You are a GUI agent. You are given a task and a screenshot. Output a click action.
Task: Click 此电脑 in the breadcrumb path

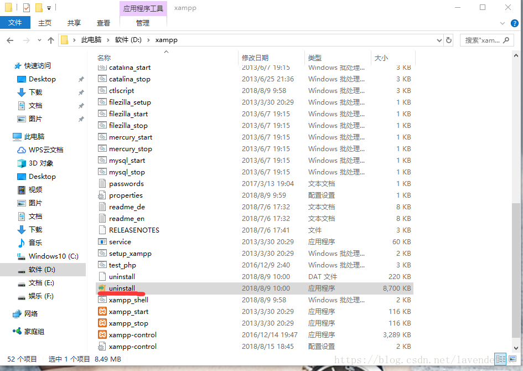pyautogui.click(x=91, y=40)
